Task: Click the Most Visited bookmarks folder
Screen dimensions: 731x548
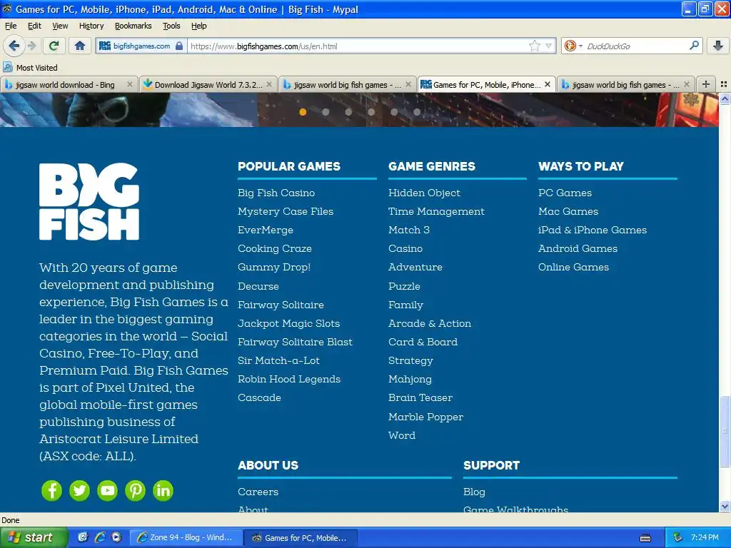Action: pos(31,68)
